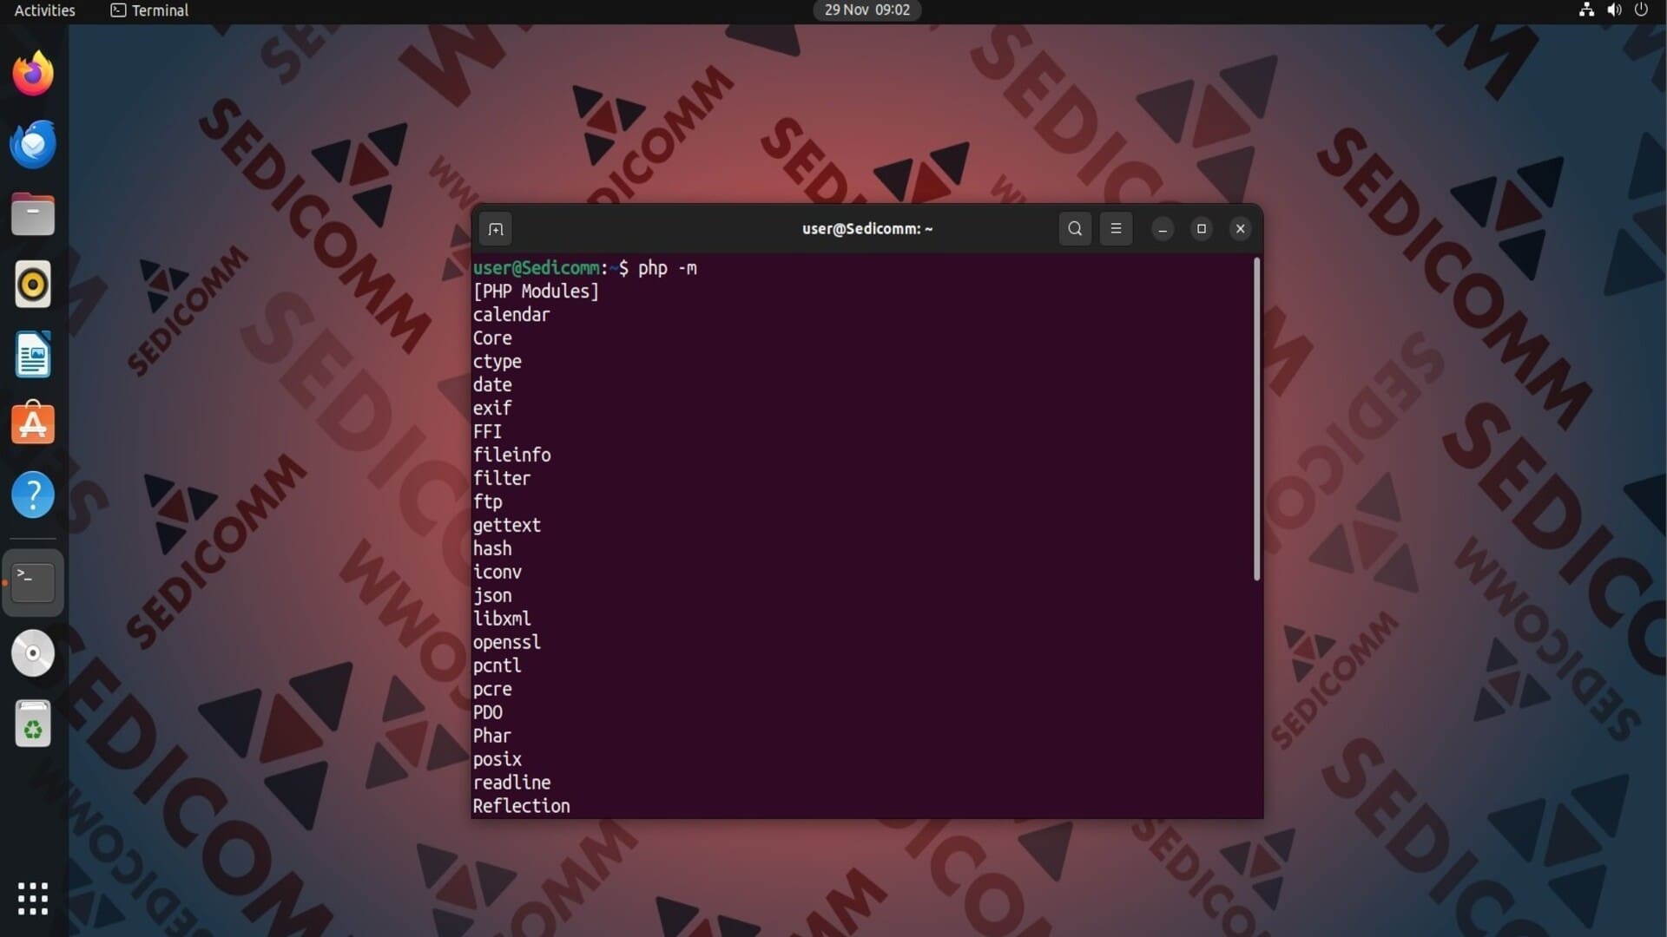Click the 'pcntl' module line
The height and width of the screenshot is (937, 1667).
point(497,666)
